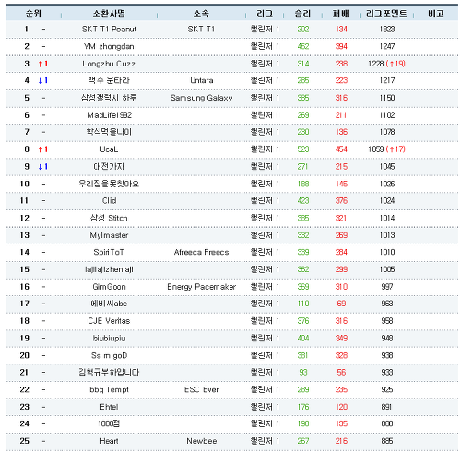Click the ESC Ever team cell
The height and width of the screenshot is (453, 461).
[202, 389]
